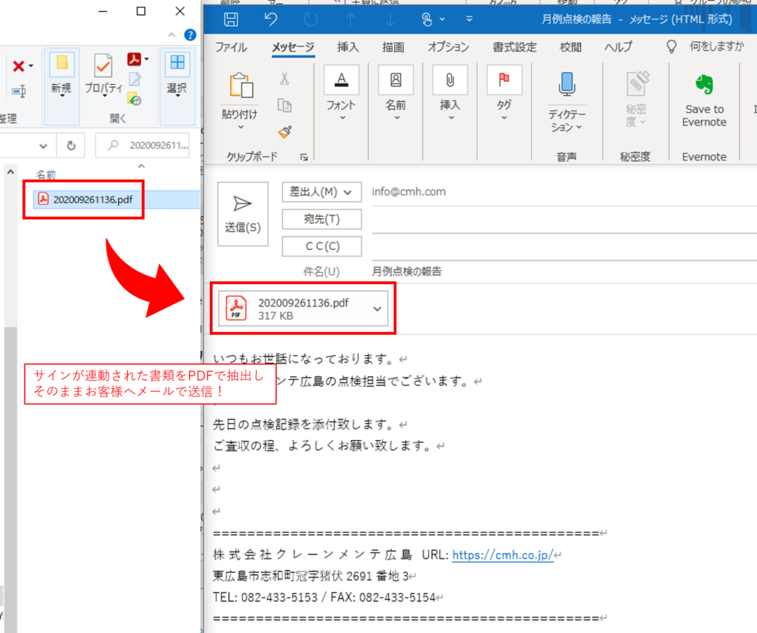Screen dimensions: 757x633
Task: Expand the 貼り付け paste options arrow
Action: click(240, 127)
